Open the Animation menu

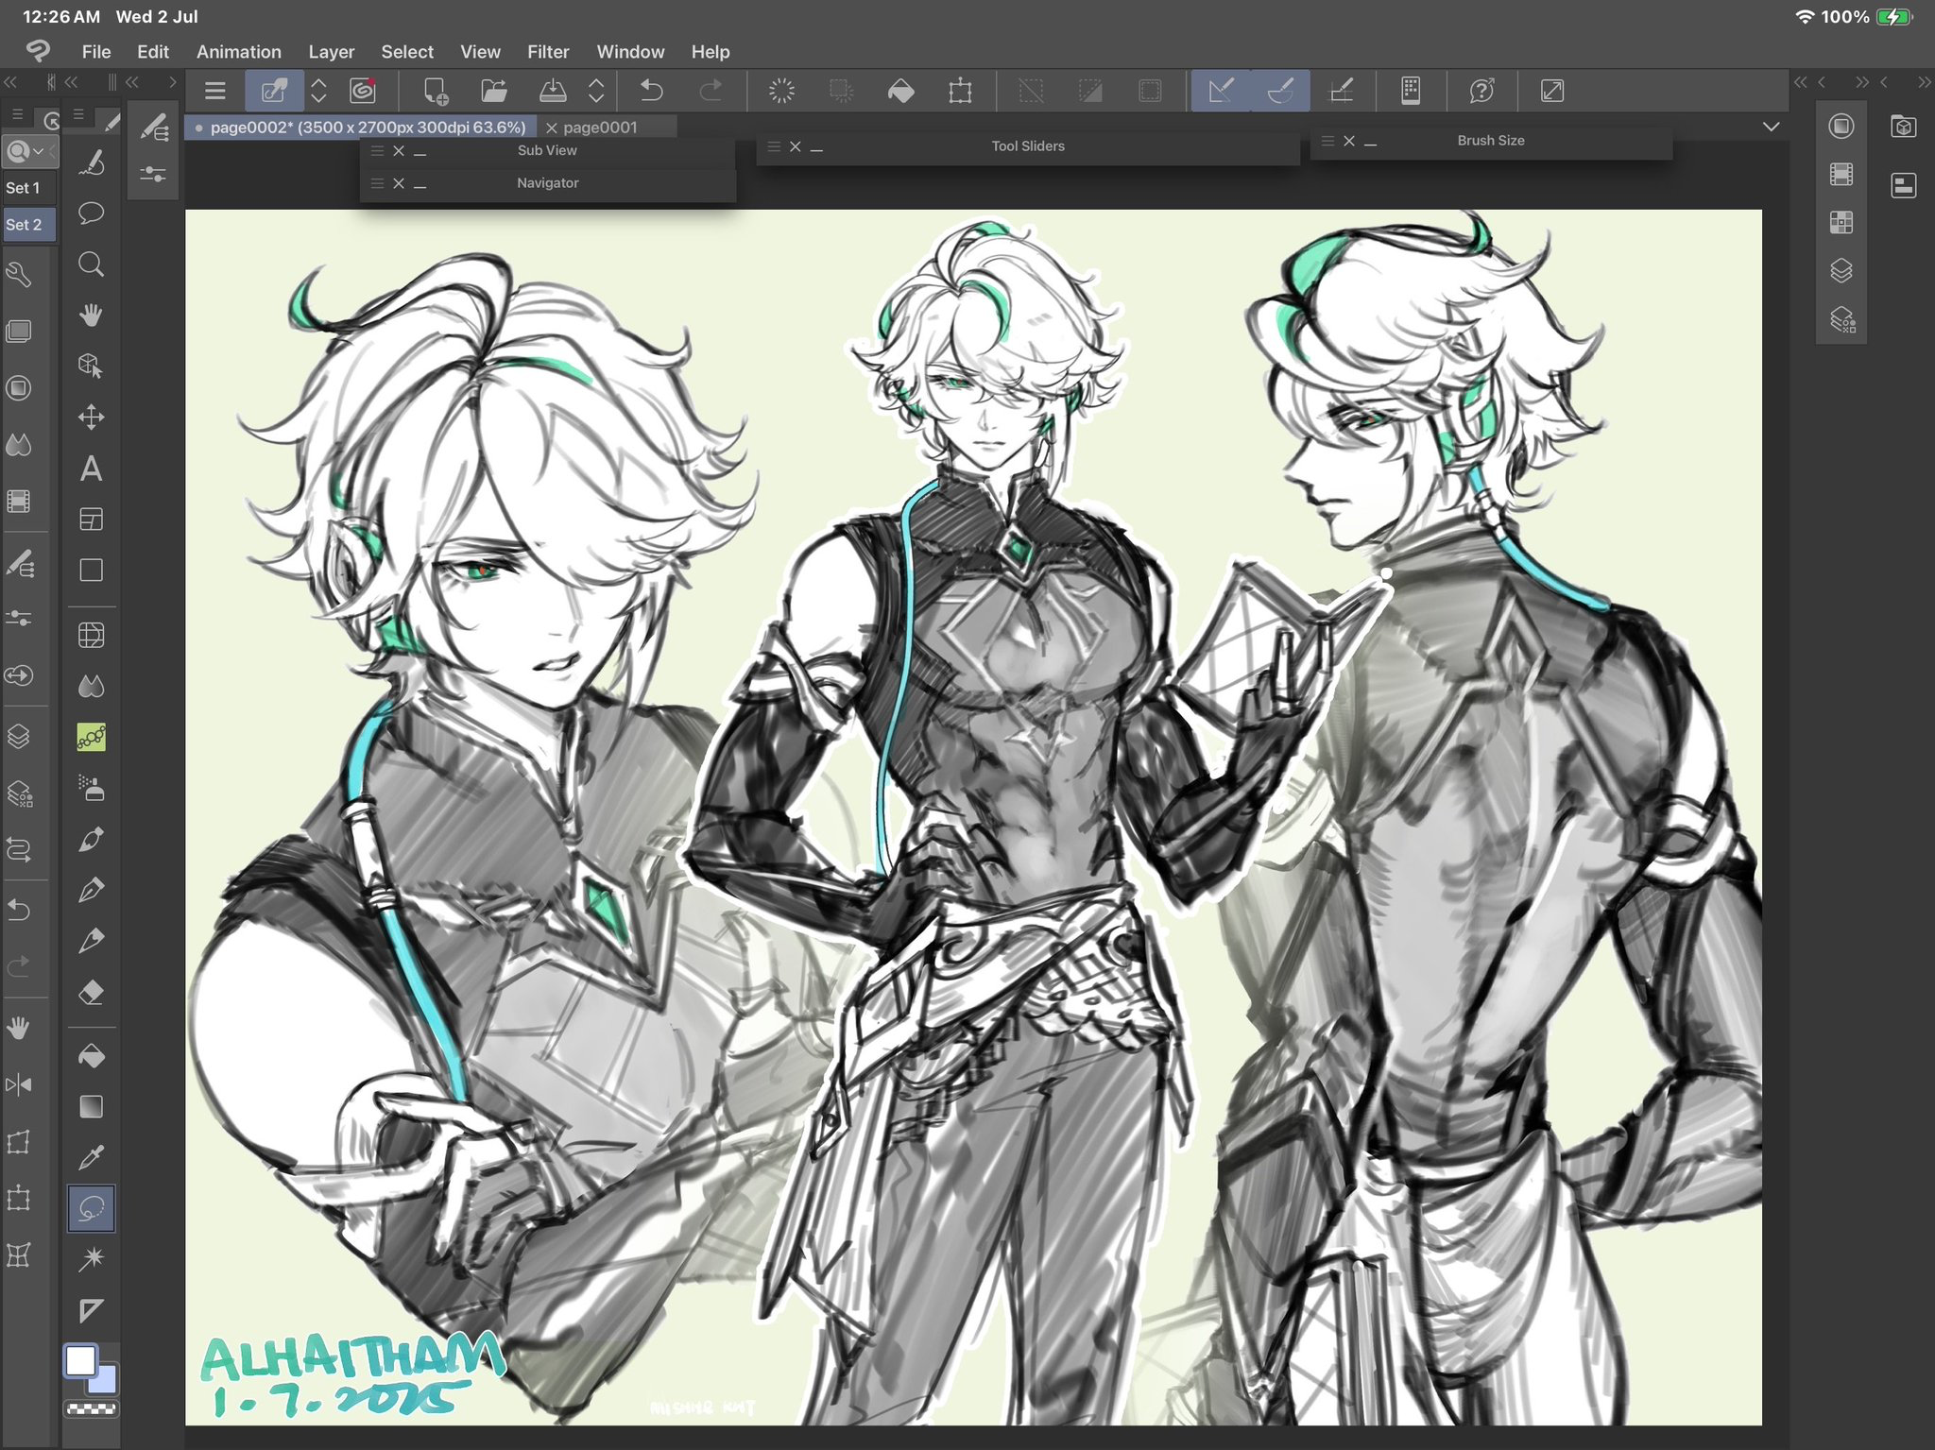click(239, 52)
